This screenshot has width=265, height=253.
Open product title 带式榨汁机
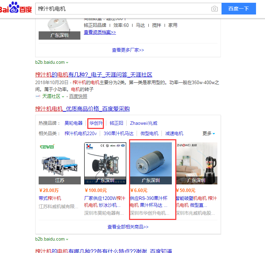(50, 198)
